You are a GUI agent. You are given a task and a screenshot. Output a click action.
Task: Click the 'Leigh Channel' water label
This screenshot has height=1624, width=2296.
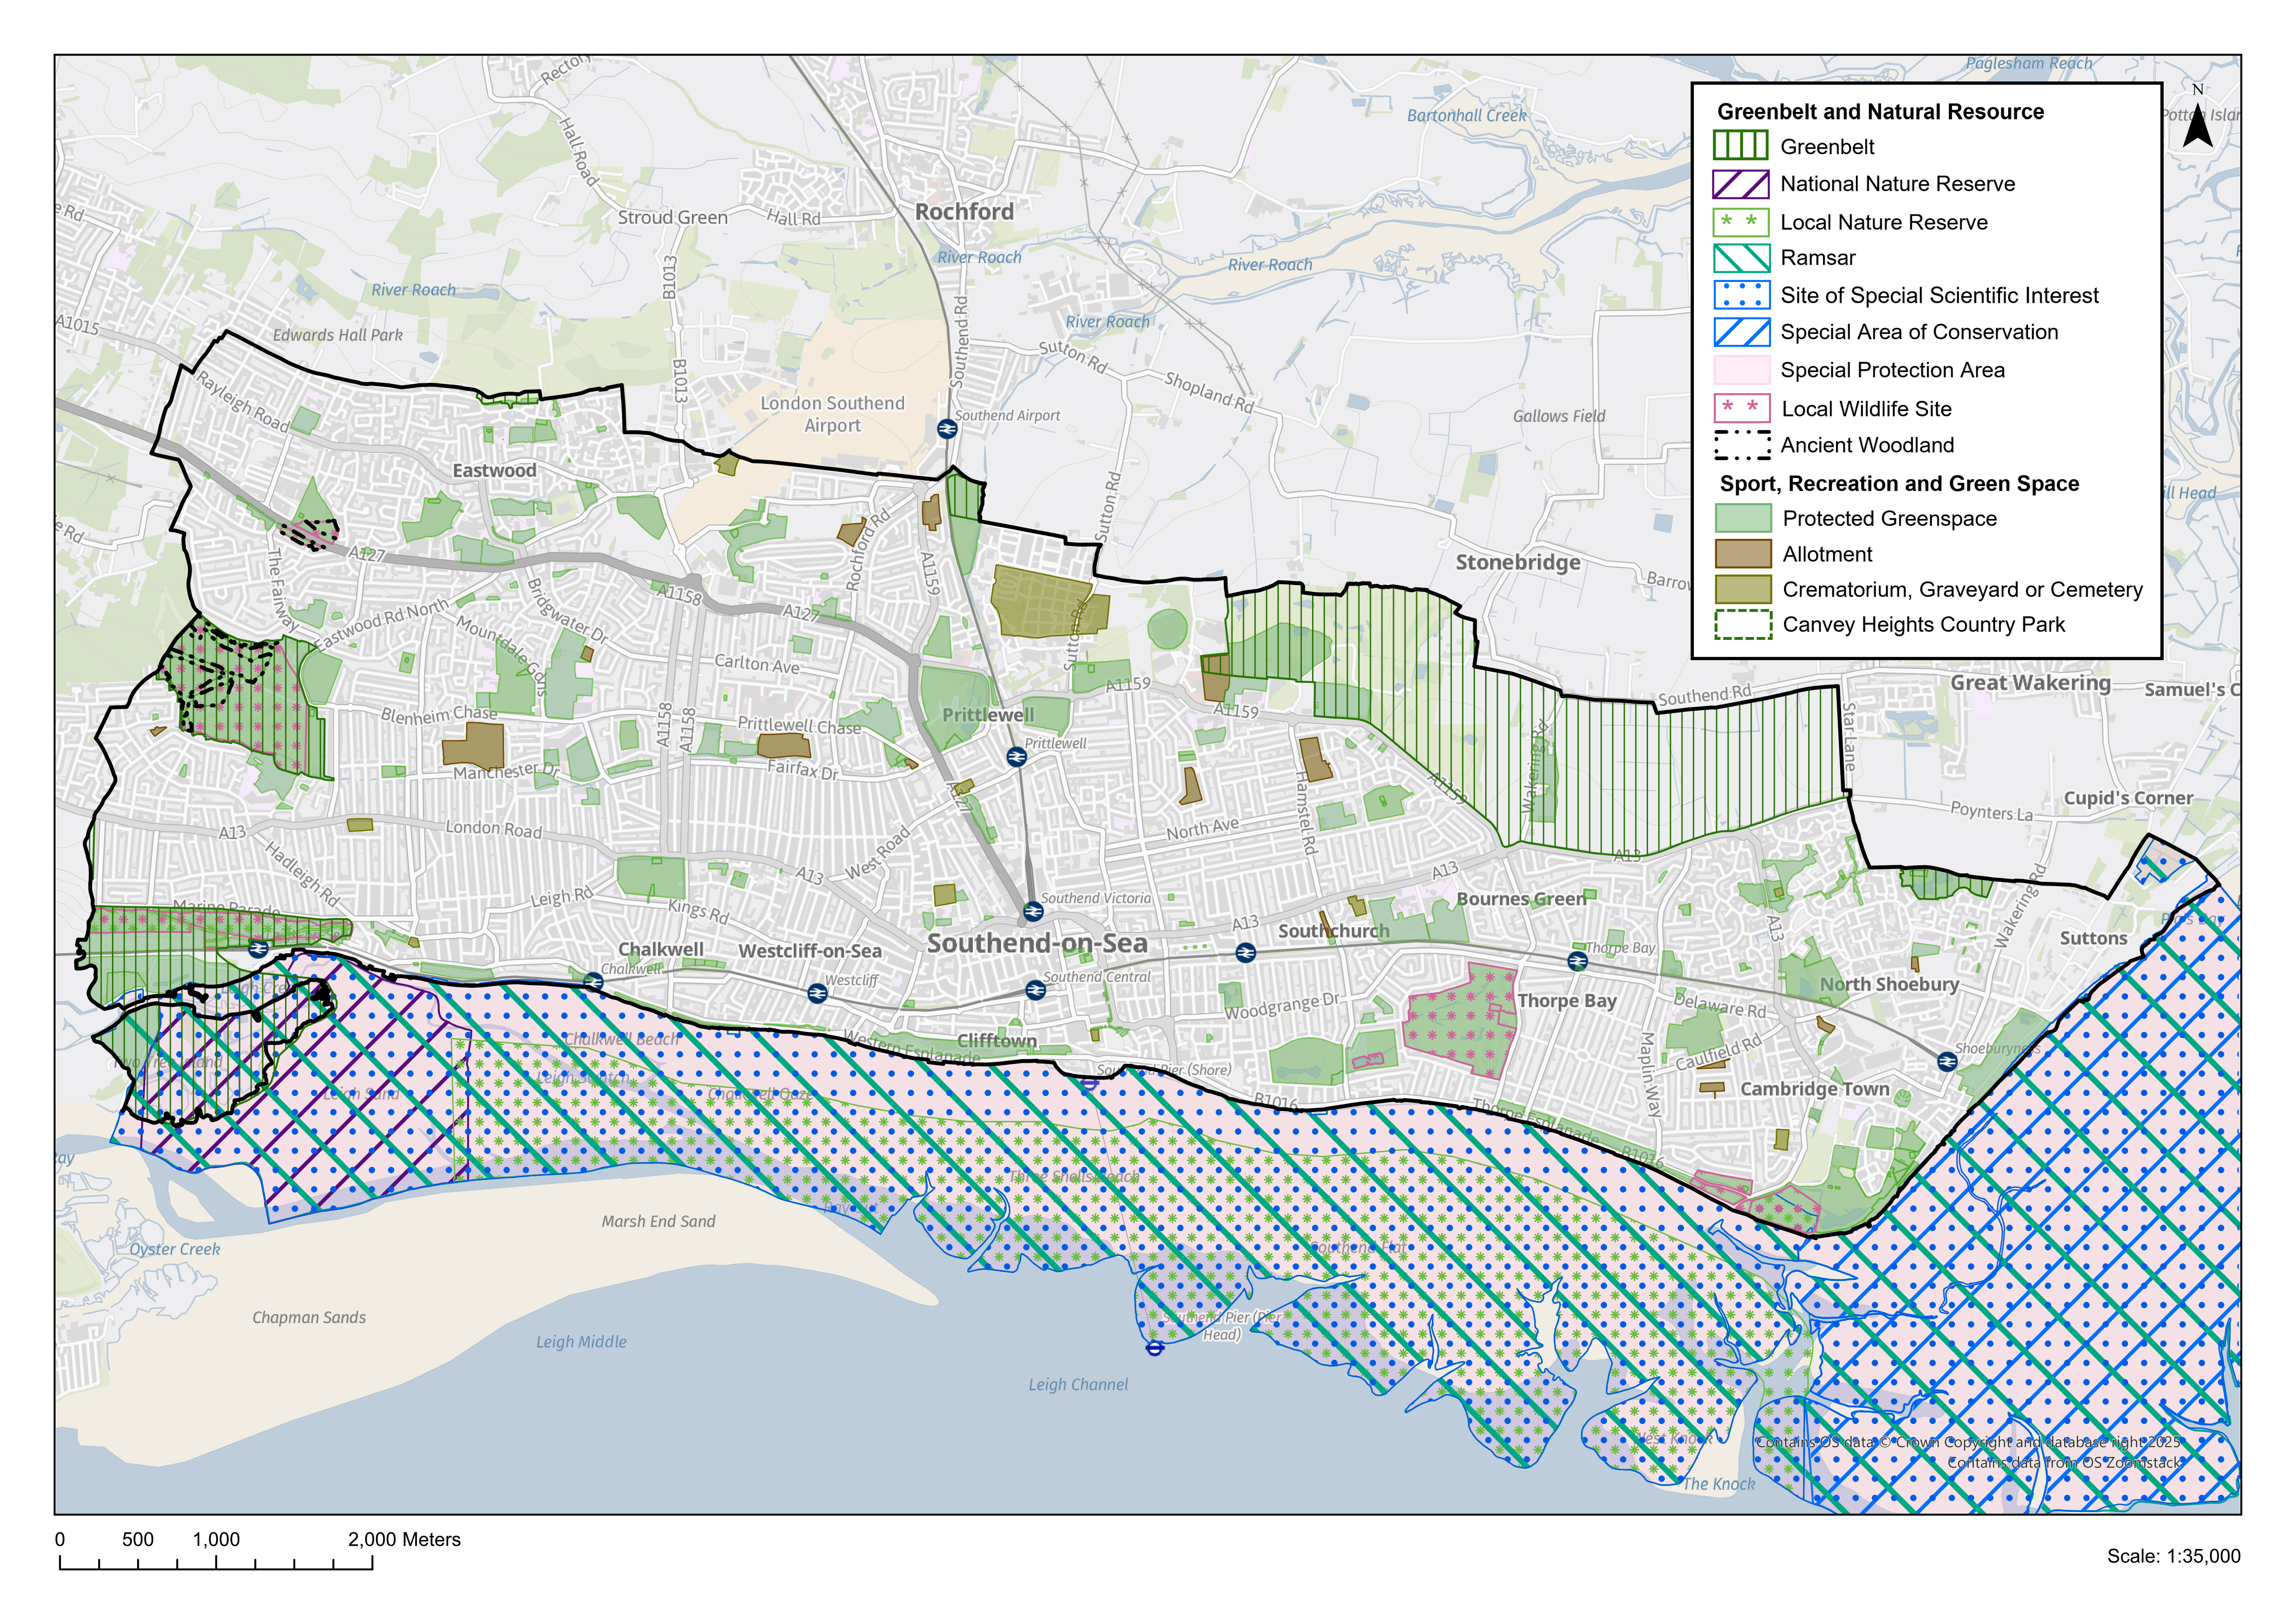click(1078, 1385)
